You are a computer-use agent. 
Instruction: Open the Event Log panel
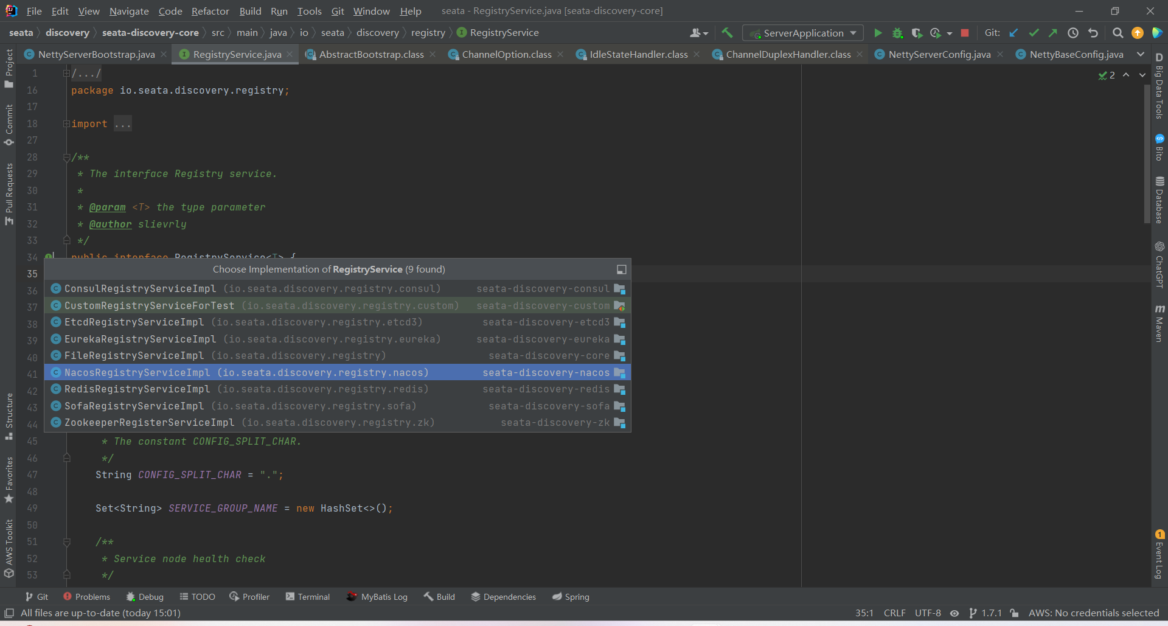[x=1159, y=554]
